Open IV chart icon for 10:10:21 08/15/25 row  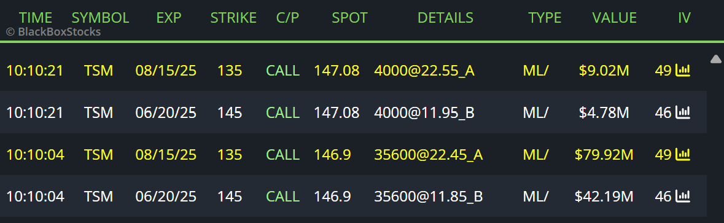click(682, 71)
